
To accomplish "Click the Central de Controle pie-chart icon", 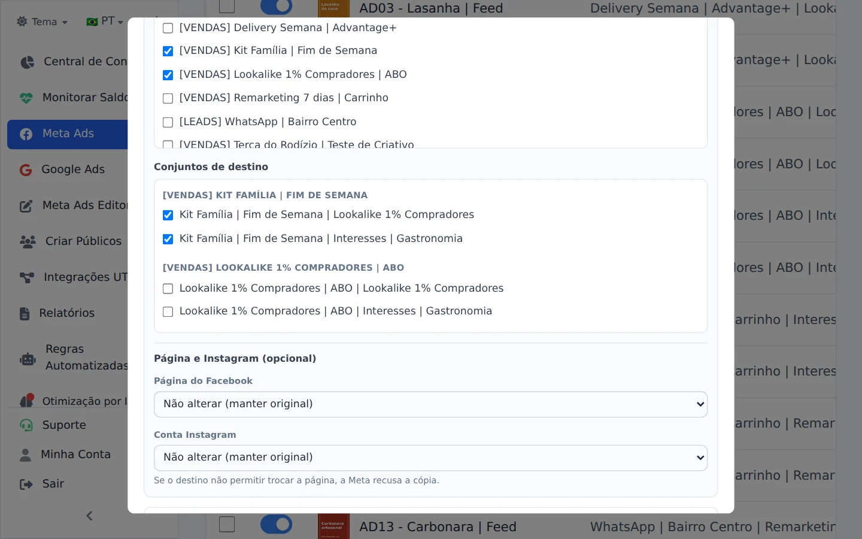I will [27, 62].
